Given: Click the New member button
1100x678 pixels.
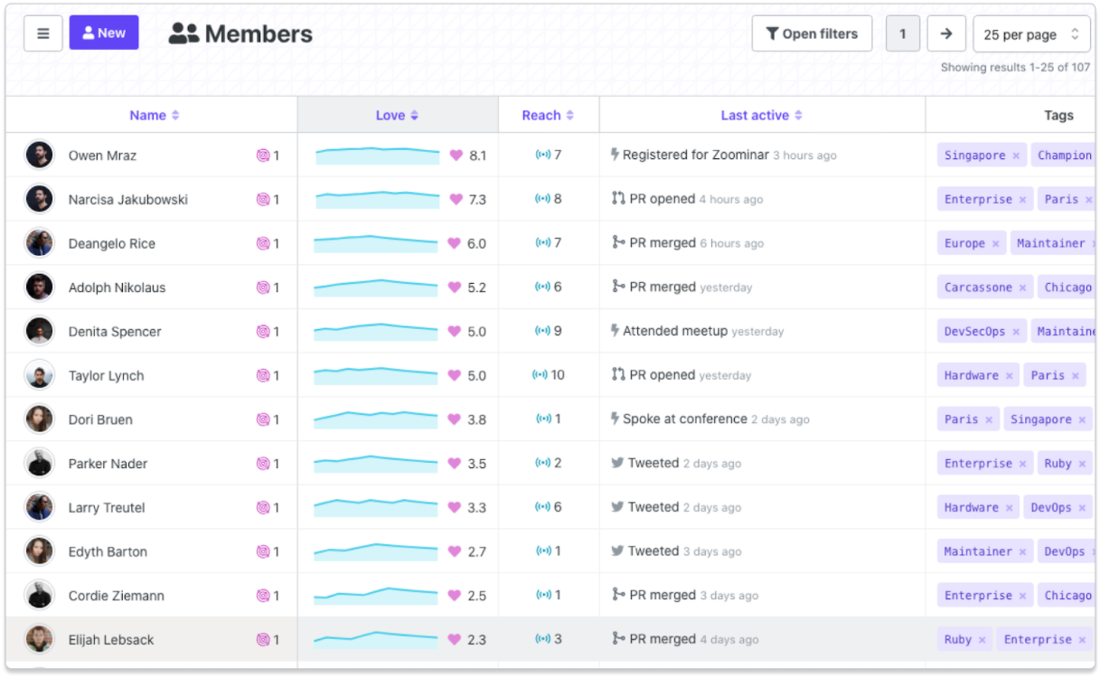Looking at the screenshot, I should coord(104,33).
